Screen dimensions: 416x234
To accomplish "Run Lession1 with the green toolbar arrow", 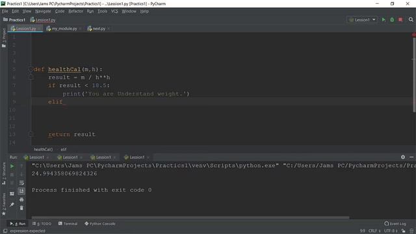I will [x=383, y=19].
